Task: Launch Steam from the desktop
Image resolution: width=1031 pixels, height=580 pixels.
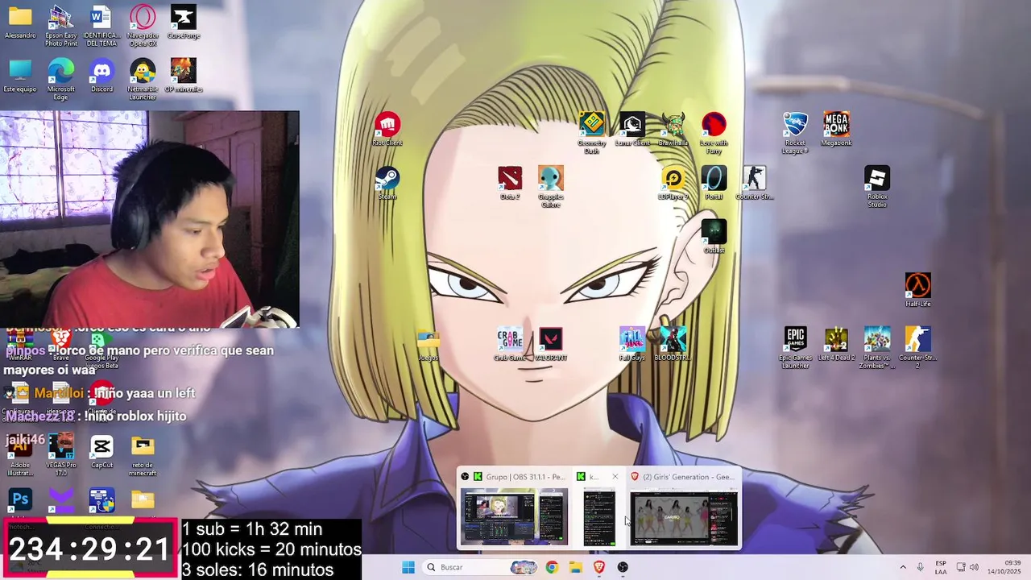Action: point(387,183)
